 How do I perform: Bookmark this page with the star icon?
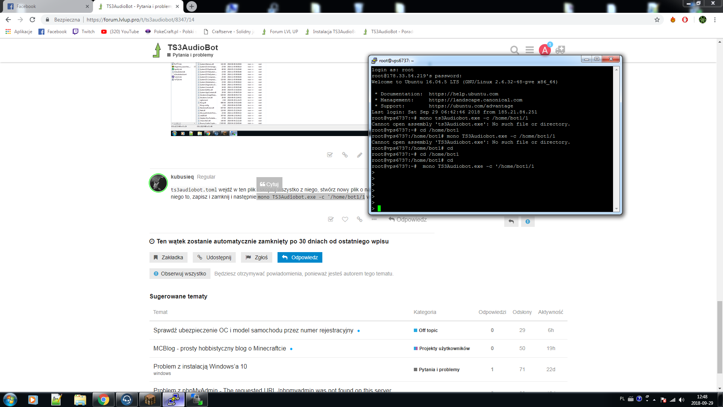(657, 20)
